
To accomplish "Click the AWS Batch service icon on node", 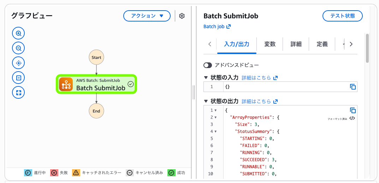I will [x=66, y=84].
